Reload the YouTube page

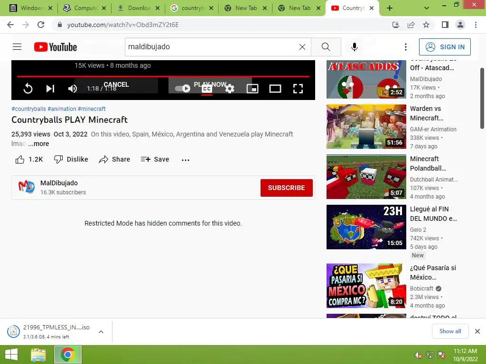click(41, 25)
